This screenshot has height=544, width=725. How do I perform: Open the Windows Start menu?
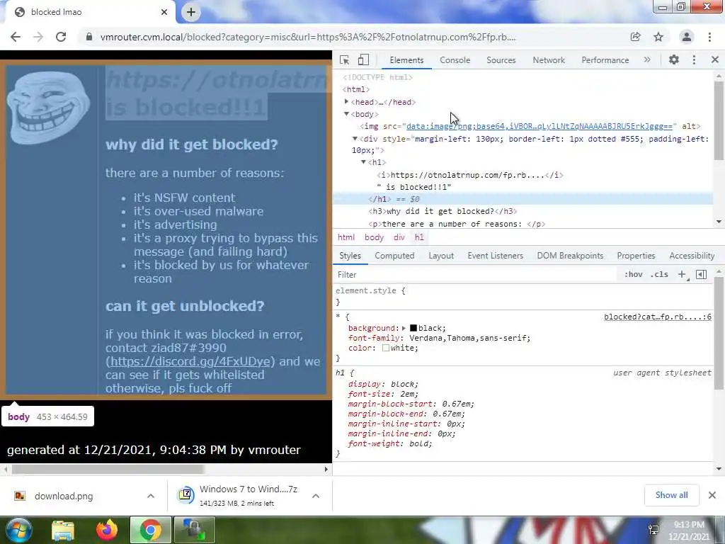click(x=18, y=530)
